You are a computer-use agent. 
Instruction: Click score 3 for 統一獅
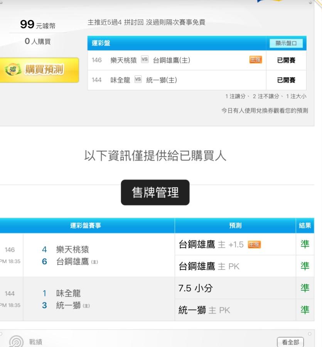click(44, 305)
